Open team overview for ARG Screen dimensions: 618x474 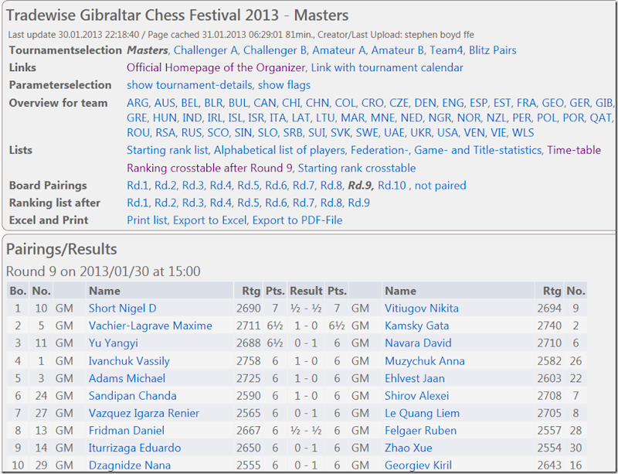click(x=138, y=103)
